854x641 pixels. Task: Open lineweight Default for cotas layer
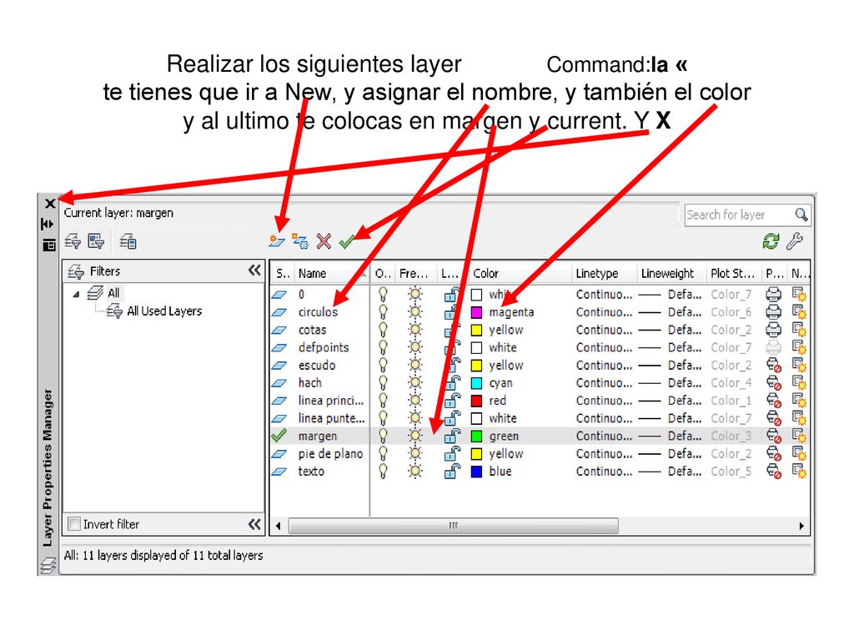click(x=671, y=330)
